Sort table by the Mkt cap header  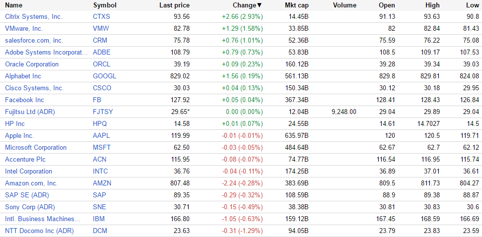click(296, 5)
